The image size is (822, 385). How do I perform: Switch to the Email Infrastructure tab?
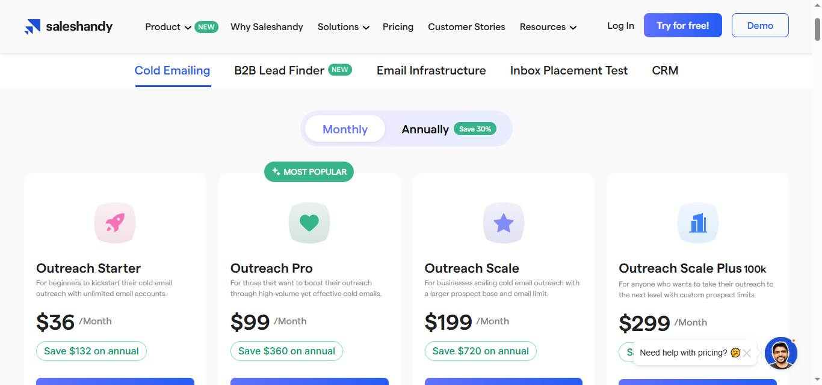pos(431,70)
